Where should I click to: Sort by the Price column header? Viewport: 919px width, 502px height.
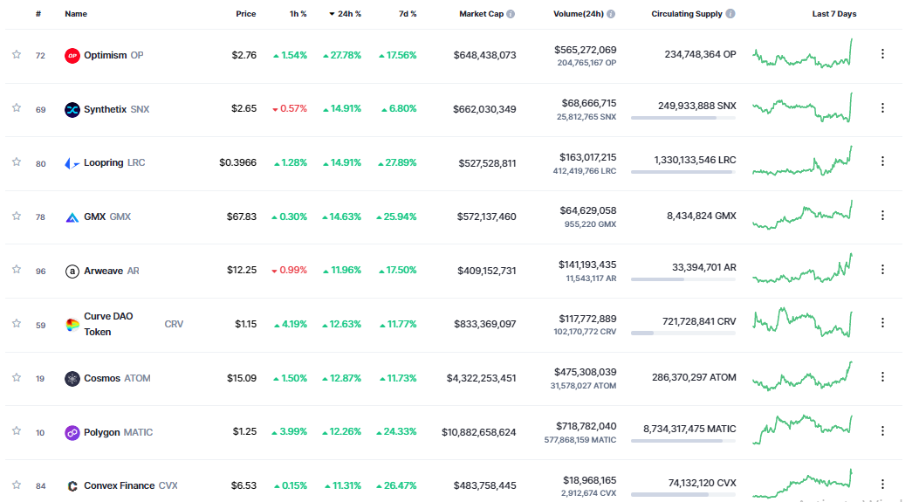[x=245, y=14]
